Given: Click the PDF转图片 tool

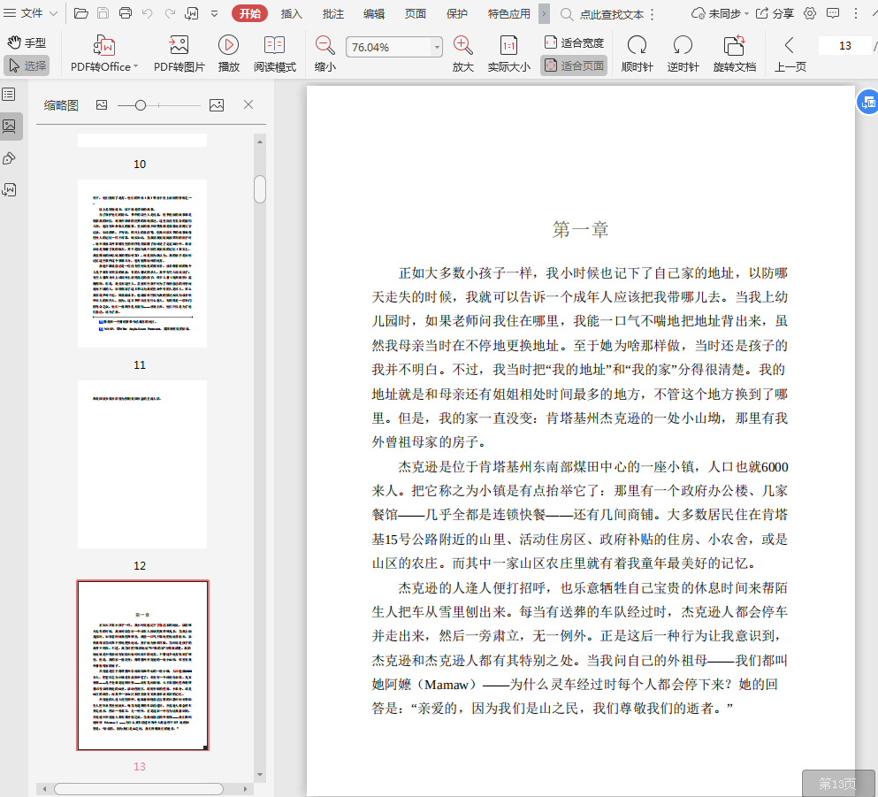Looking at the screenshot, I should coord(179,53).
